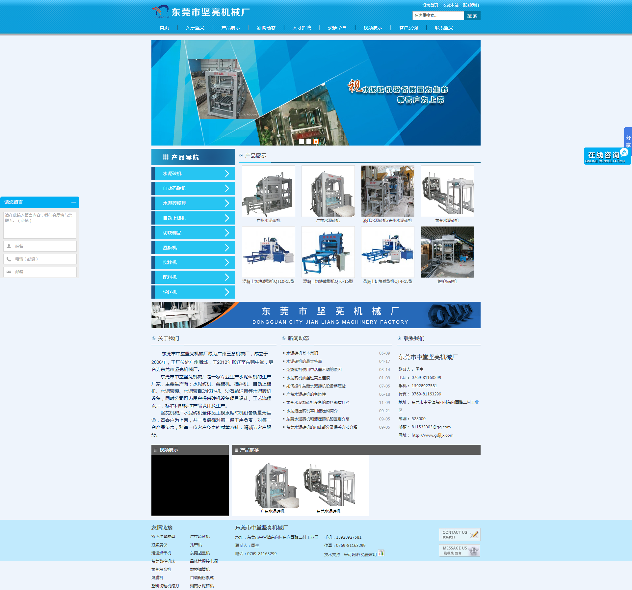Expand the 水泥砖机 category arrow
Image resolution: width=632 pixels, height=590 pixels.
(x=227, y=174)
